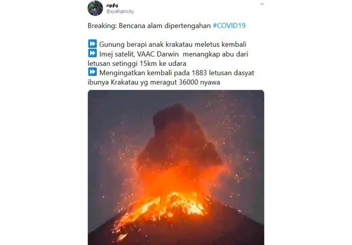Image resolution: width=352 pixels, height=245 pixels.
Task: Open the syfq display name profile
Action: 112,5
